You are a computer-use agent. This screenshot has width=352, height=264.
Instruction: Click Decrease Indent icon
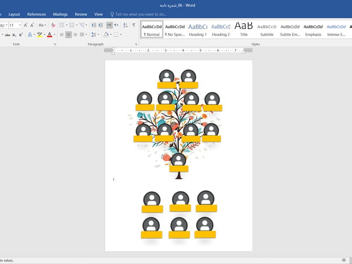click(94, 25)
